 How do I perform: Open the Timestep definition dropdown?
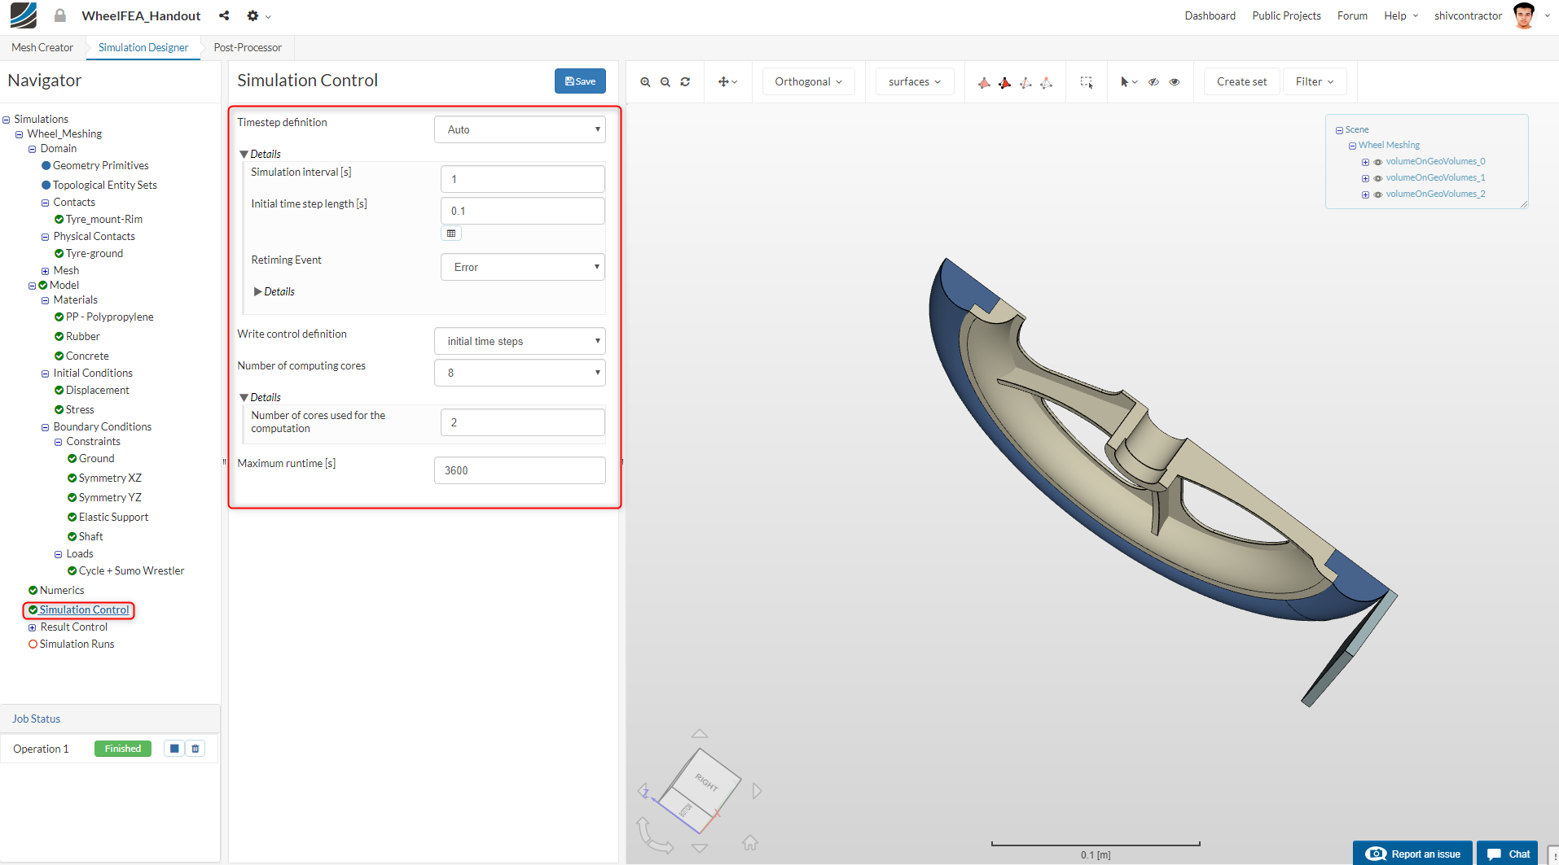(x=520, y=129)
